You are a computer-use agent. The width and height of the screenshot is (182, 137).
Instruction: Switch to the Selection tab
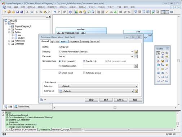point(74,41)
